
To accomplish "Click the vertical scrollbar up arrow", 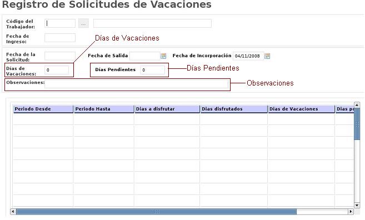I will pyautogui.click(x=357, y=105).
